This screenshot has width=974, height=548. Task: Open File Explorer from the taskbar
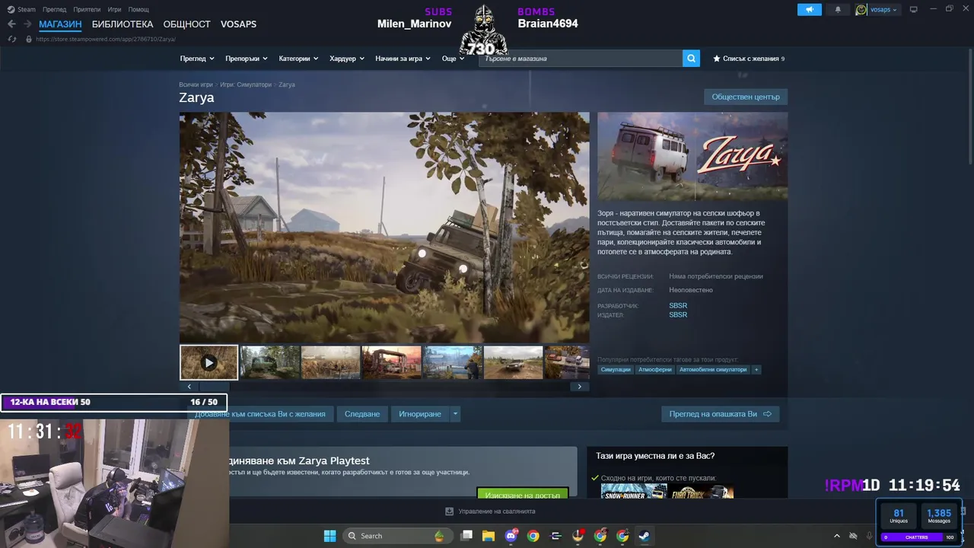point(489,536)
